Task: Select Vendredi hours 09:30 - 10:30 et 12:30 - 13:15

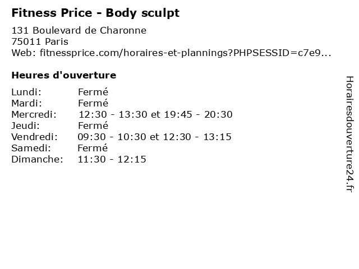Action: point(154,137)
